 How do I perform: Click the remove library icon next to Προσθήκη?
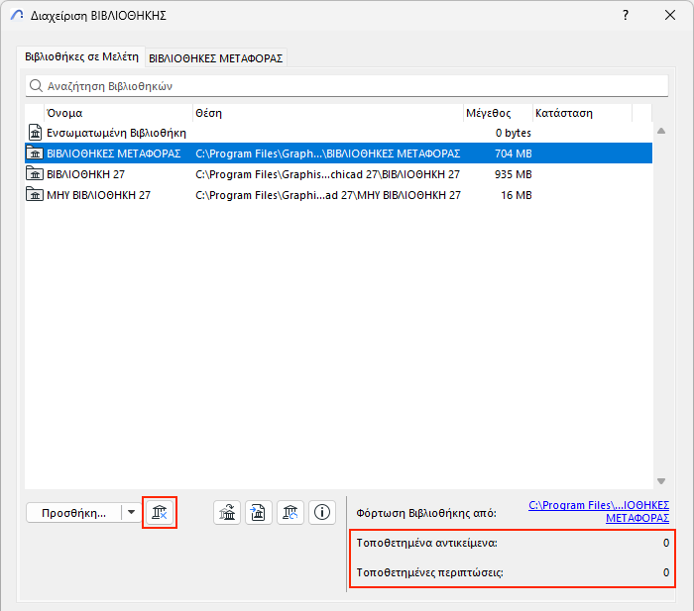[160, 512]
